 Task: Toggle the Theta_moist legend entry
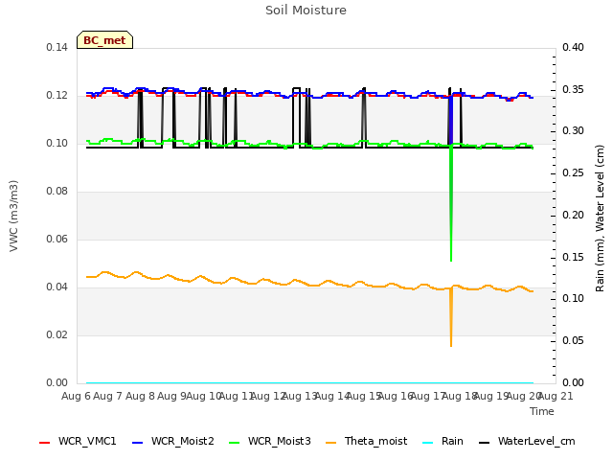[x=366, y=442]
